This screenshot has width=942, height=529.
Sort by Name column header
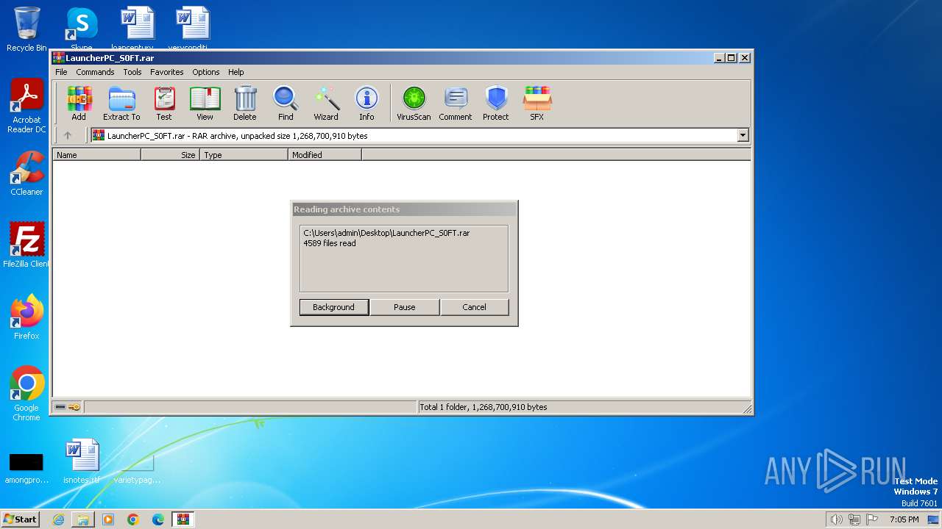point(96,155)
